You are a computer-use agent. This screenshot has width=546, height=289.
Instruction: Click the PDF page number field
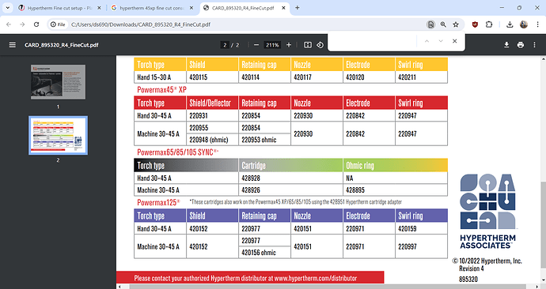pos(225,45)
